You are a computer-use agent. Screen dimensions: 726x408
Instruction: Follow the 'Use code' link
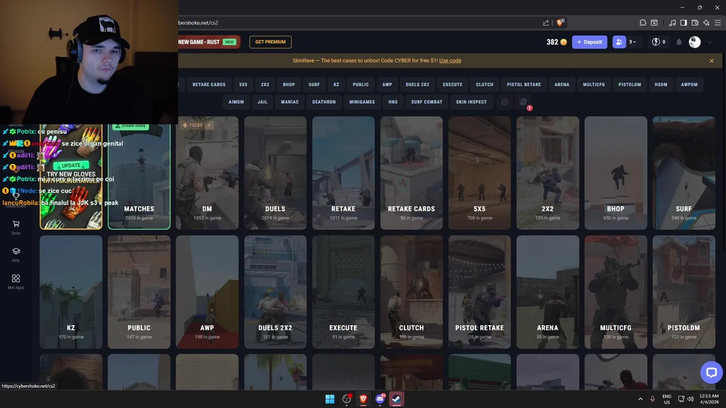450,61
